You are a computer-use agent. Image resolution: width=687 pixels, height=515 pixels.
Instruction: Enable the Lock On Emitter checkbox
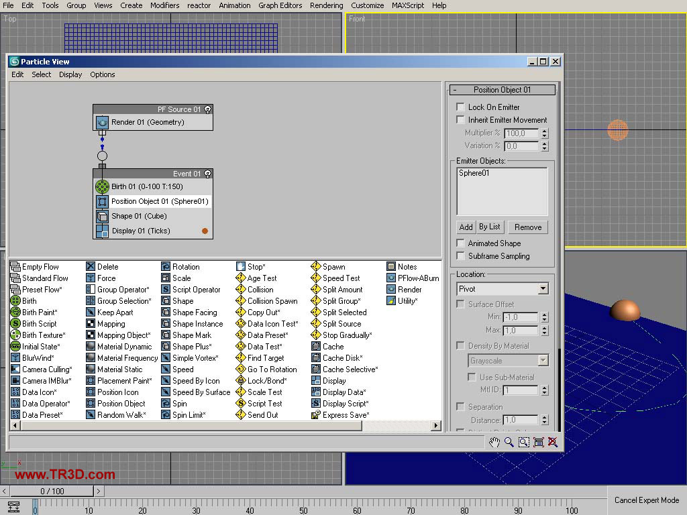pos(460,107)
